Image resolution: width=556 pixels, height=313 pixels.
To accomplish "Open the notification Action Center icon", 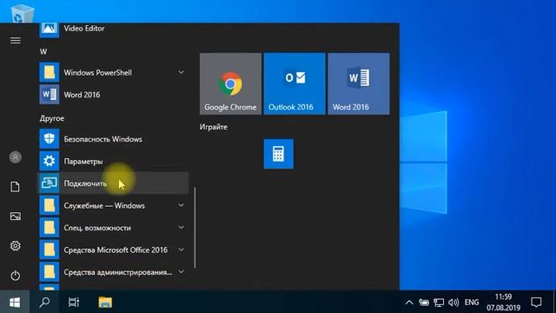I will click(x=536, y=303).
